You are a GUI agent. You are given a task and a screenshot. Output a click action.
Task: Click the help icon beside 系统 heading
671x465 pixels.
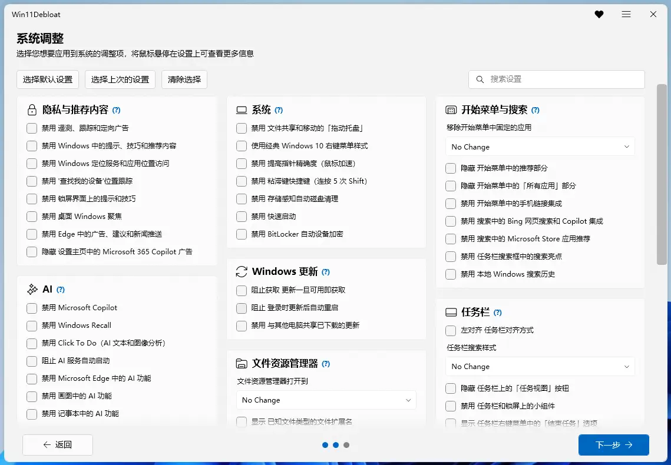point(279,110)
